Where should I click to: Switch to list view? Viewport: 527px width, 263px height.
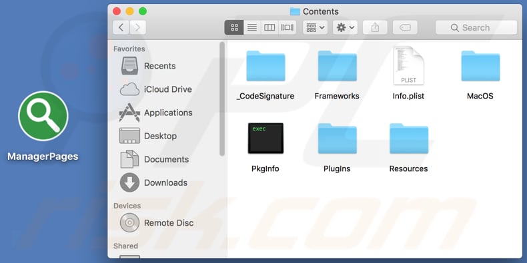[252, 27]
